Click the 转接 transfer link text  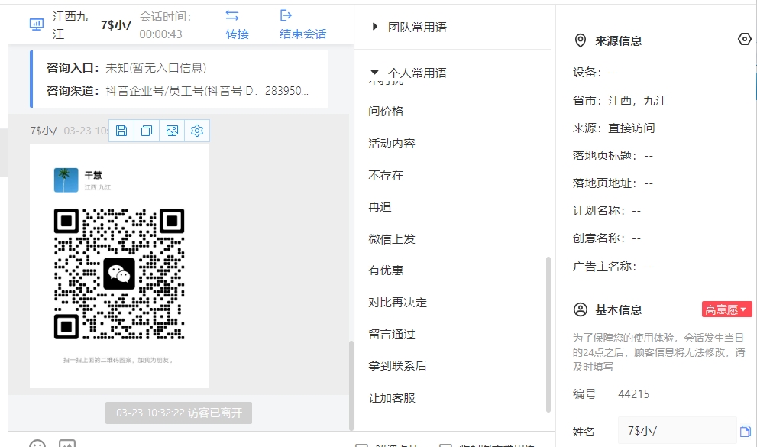pos(237,34)
